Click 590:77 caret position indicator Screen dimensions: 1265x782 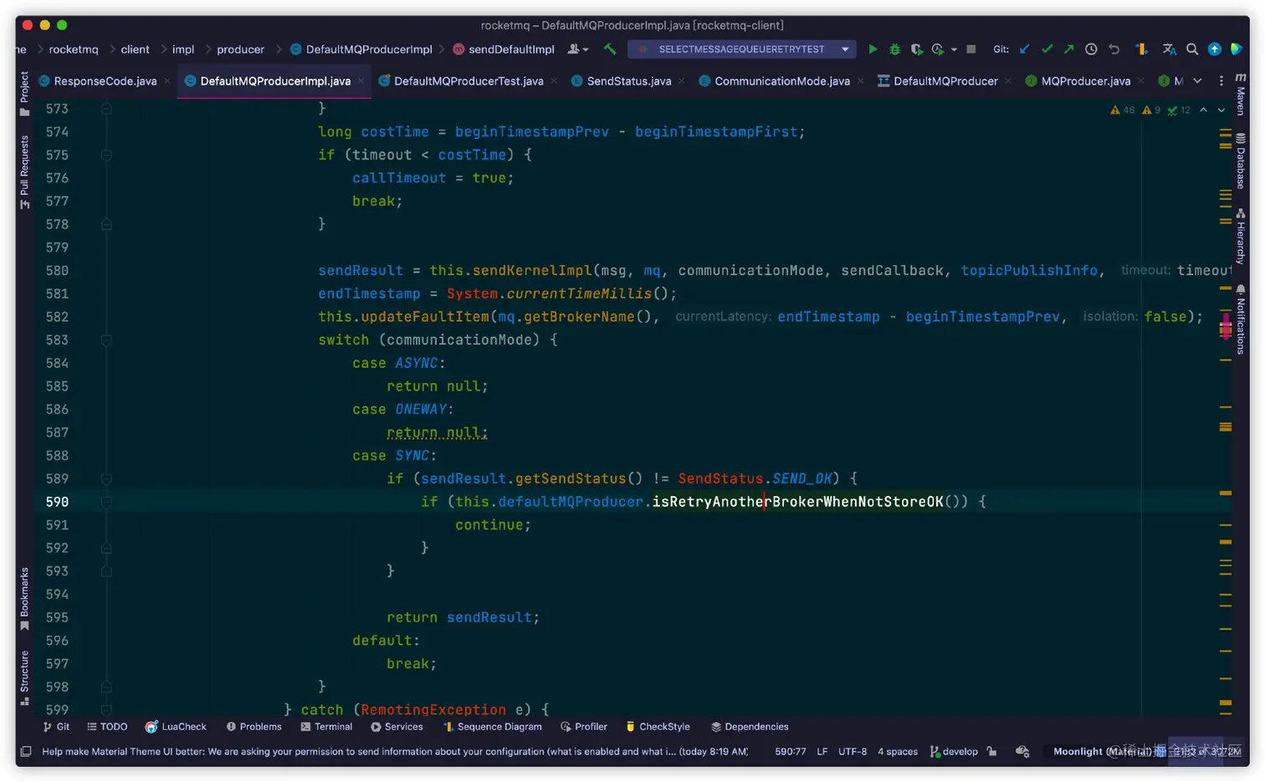pyautogui.click(x=790, y=751)
